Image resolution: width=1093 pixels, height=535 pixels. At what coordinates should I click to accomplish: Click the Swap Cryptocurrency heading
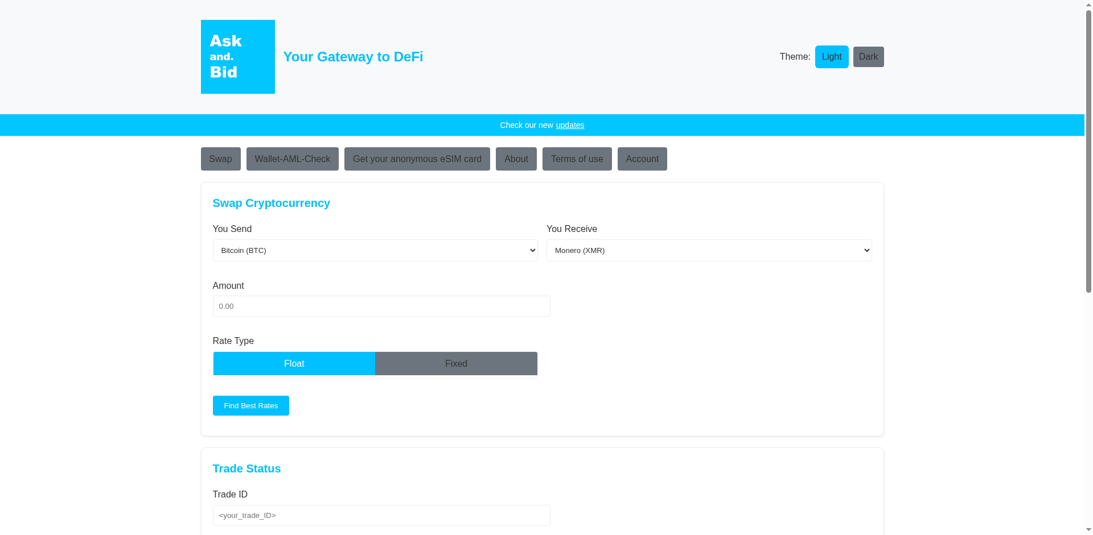point(271,203)
